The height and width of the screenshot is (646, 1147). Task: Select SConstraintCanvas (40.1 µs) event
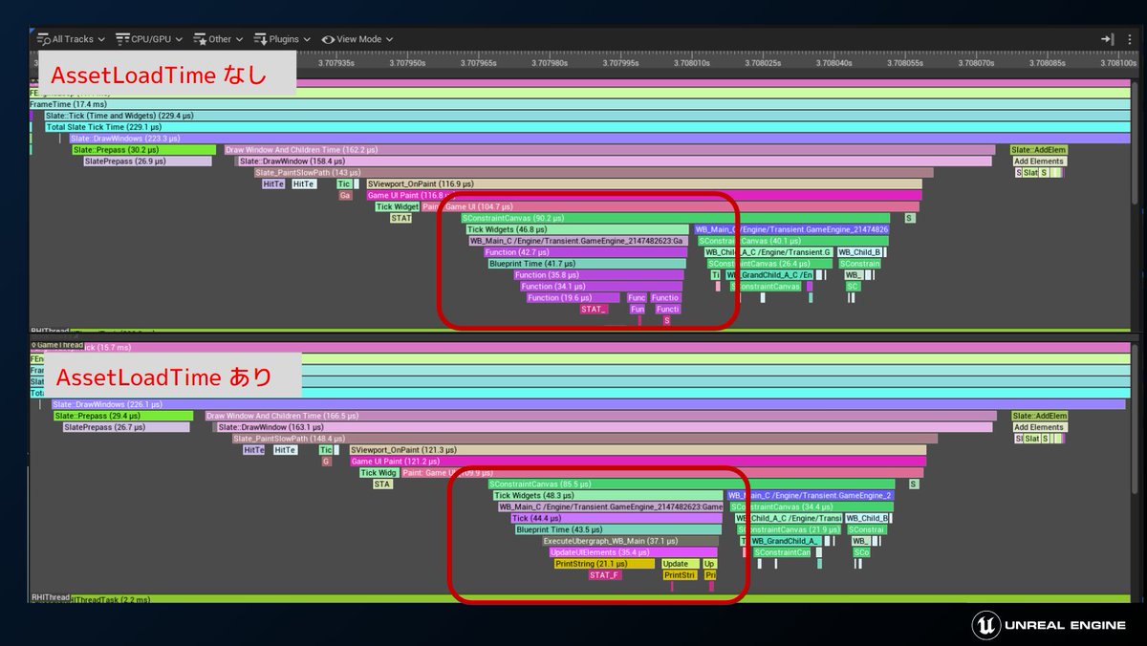(x=794, y=241)
